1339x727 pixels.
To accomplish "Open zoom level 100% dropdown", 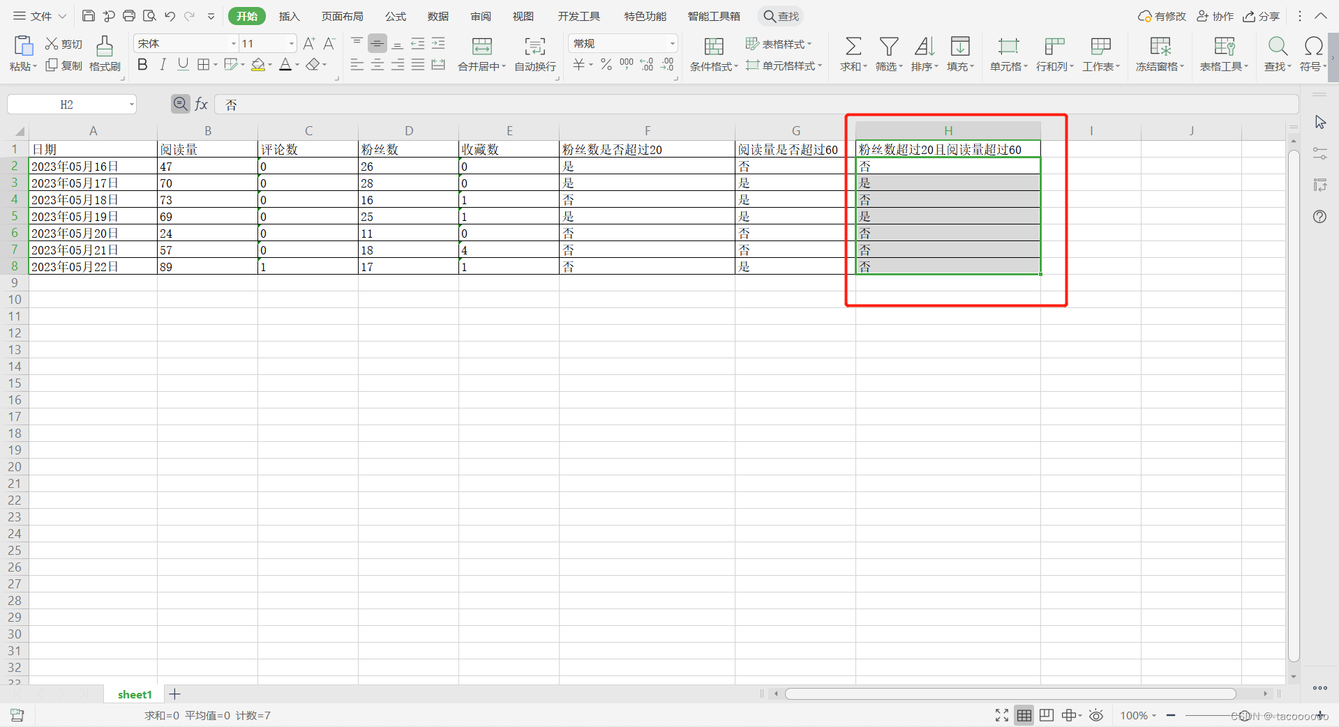I will coord(1138,716).
